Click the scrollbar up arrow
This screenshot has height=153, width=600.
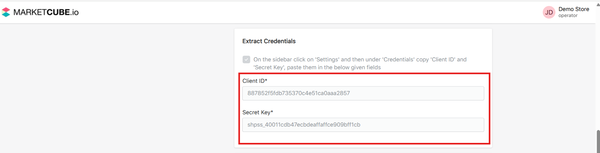pos(598,4)
